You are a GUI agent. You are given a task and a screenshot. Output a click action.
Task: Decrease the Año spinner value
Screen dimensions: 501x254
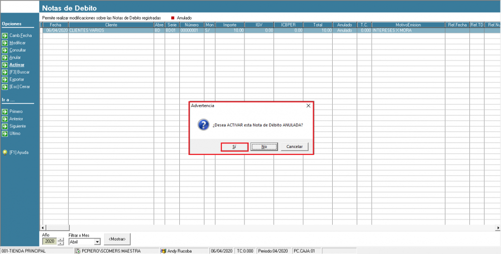pyautogui.click(x=61, y=243)
